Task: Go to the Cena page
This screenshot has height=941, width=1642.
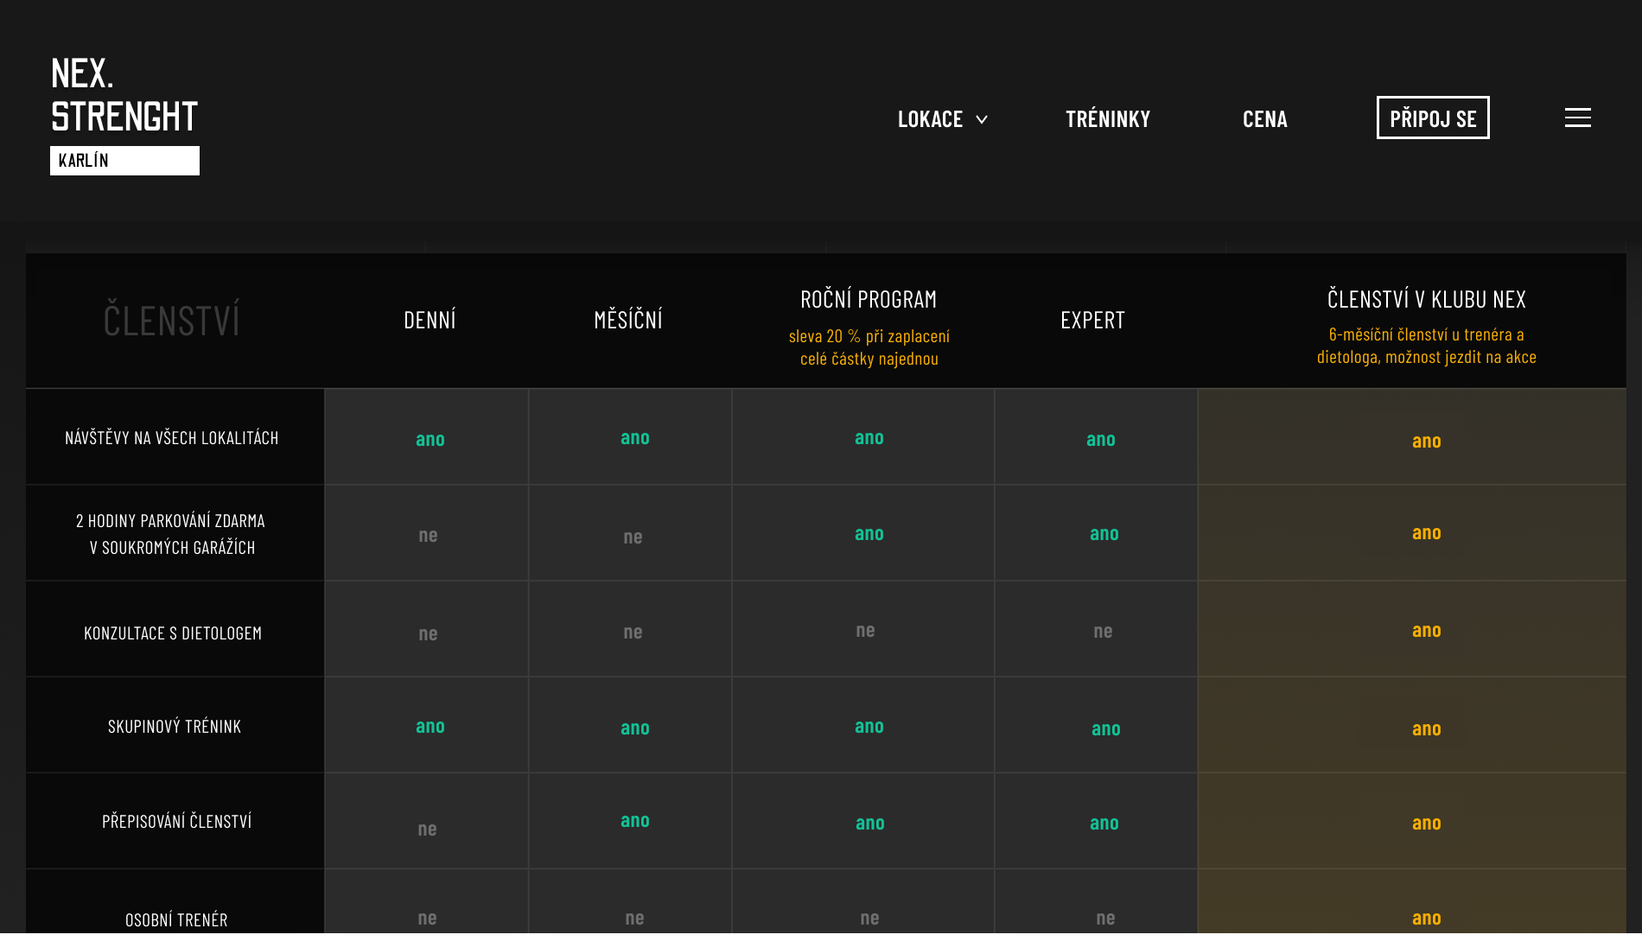Action: click(1264, 119)
